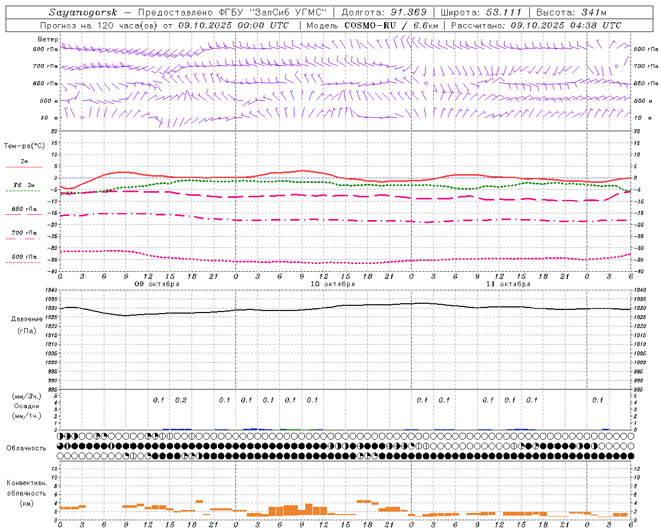
Task: Click the 'Предоставлено ФГБУ "ЗапСиб УГМС"' provider text
Action: coord(233,12)
